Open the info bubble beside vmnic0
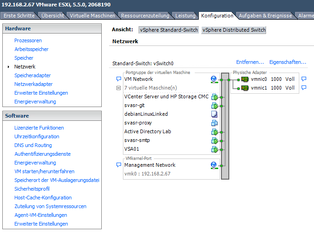 303,79
